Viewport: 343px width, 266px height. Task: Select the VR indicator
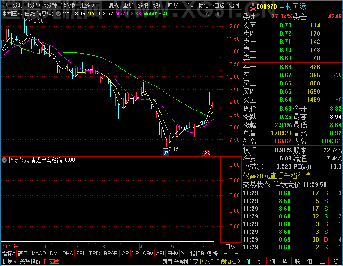point(135,254)
